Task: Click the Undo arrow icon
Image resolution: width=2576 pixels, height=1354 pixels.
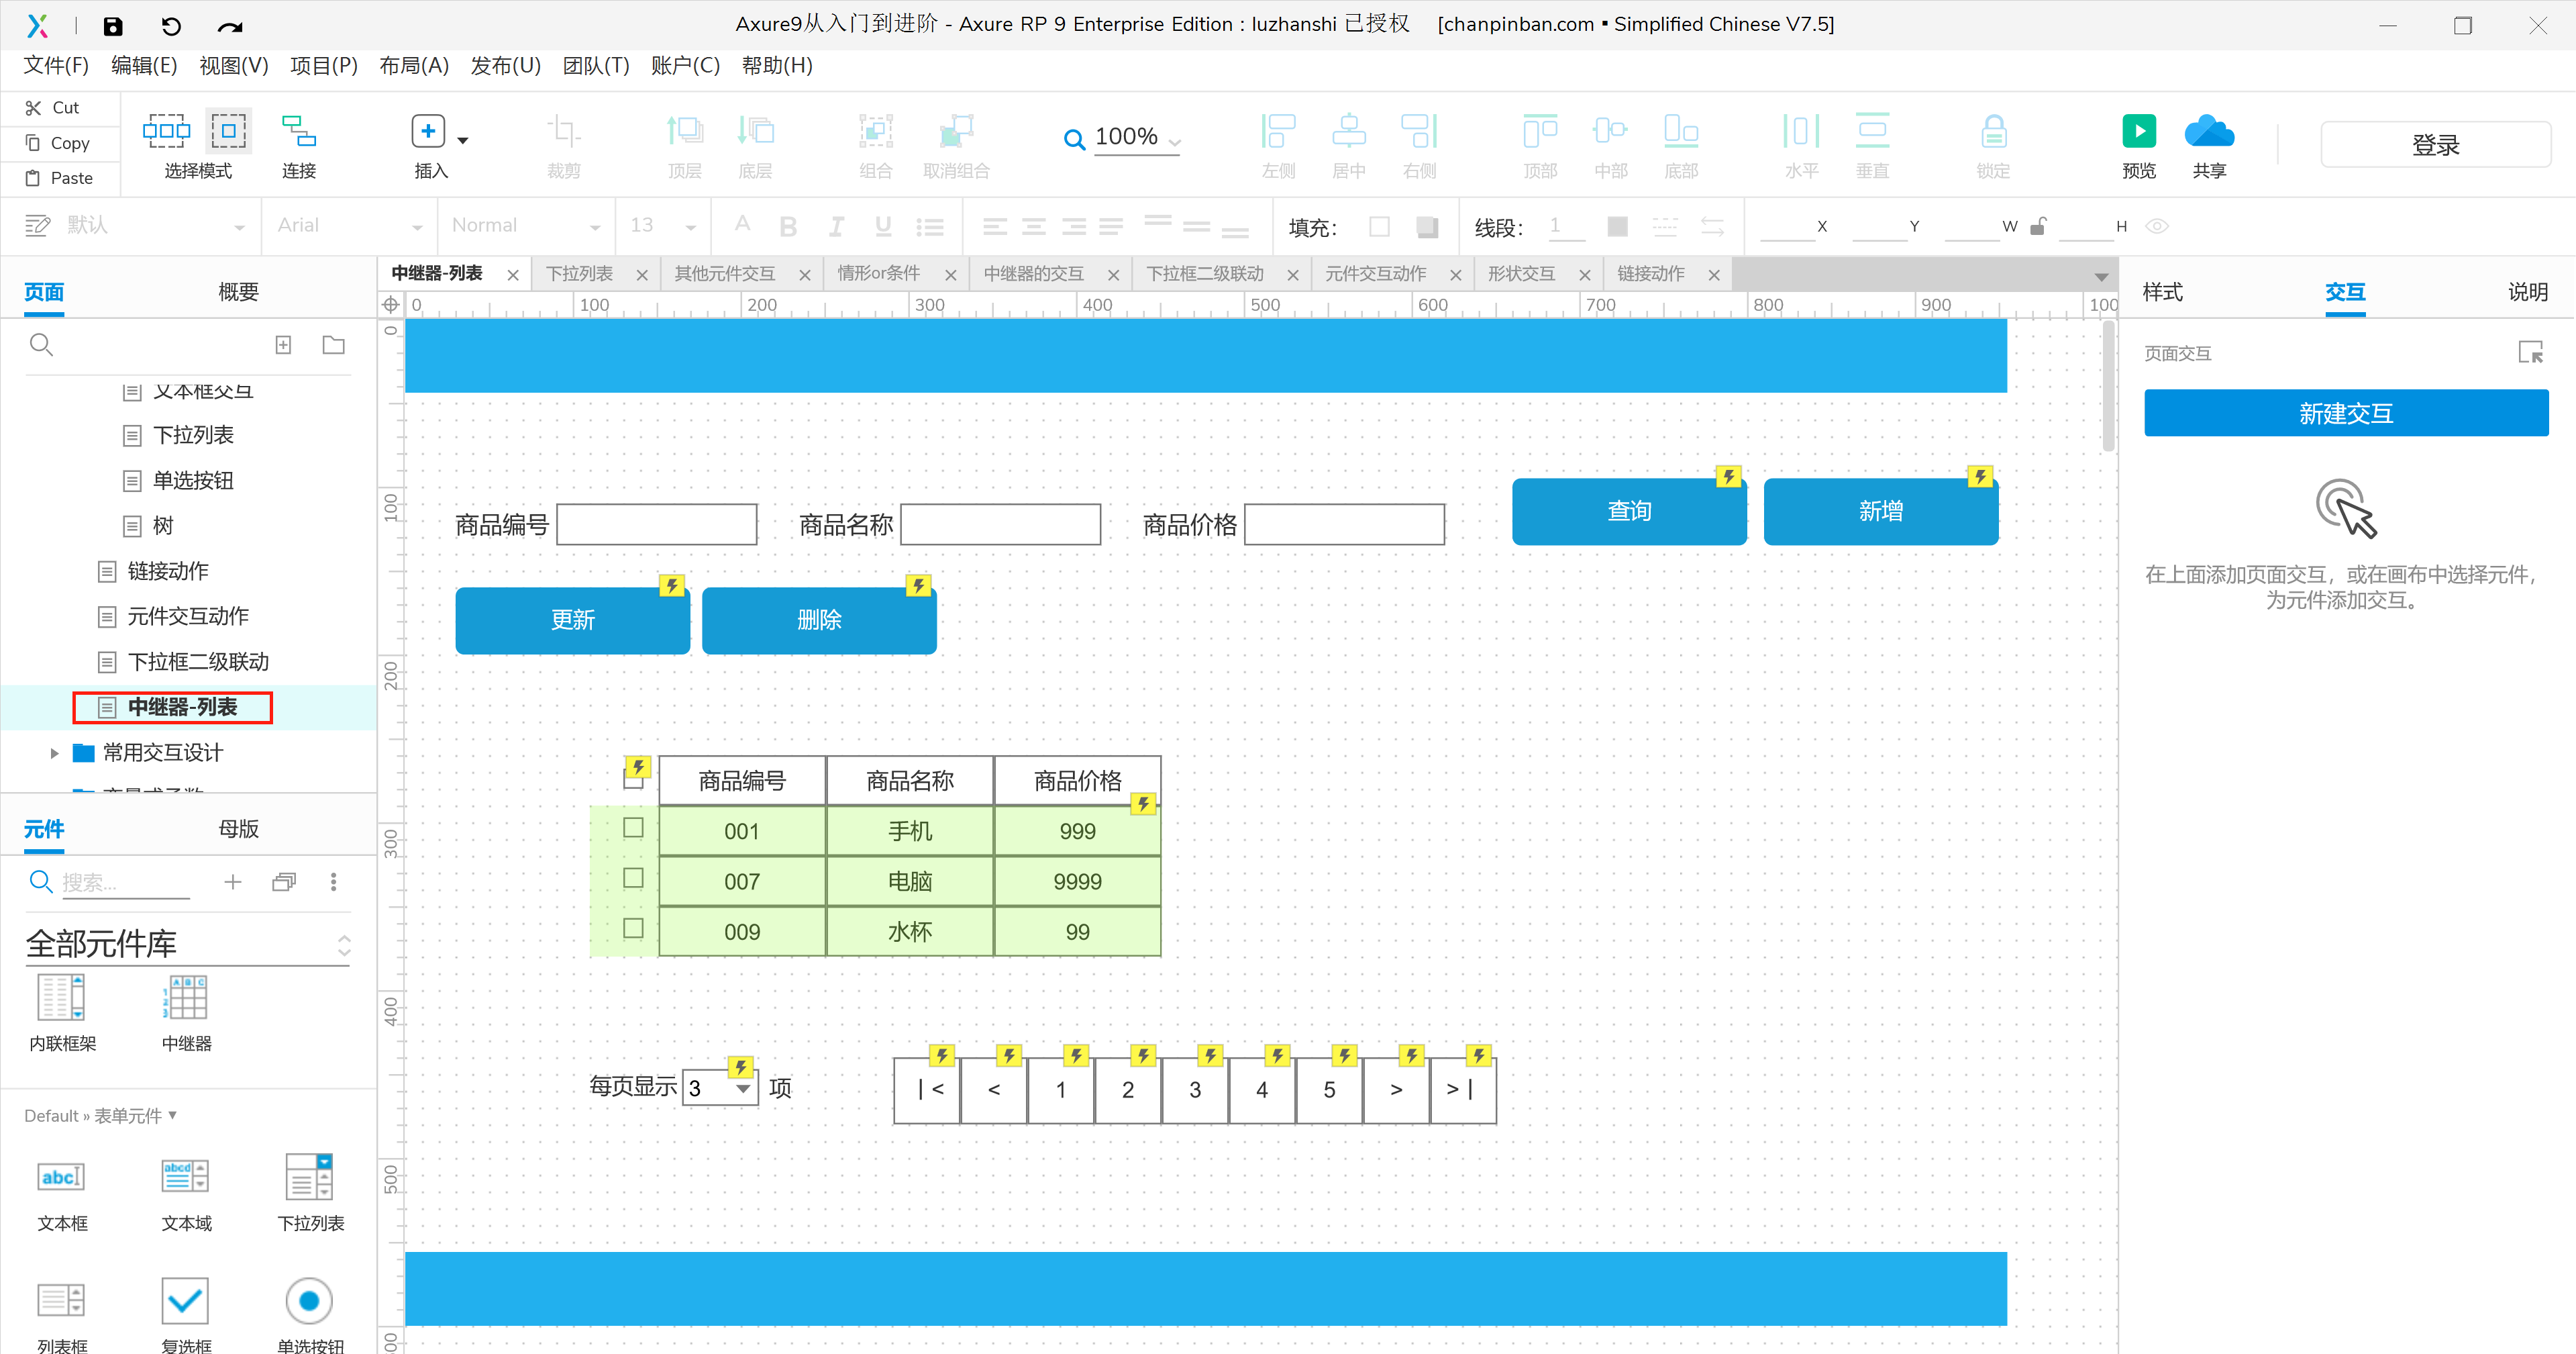Action: click(x=171, y=26)
